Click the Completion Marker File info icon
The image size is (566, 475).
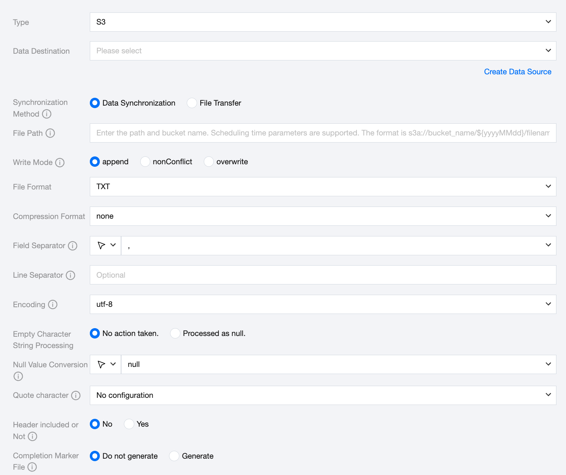coord(32,467)
